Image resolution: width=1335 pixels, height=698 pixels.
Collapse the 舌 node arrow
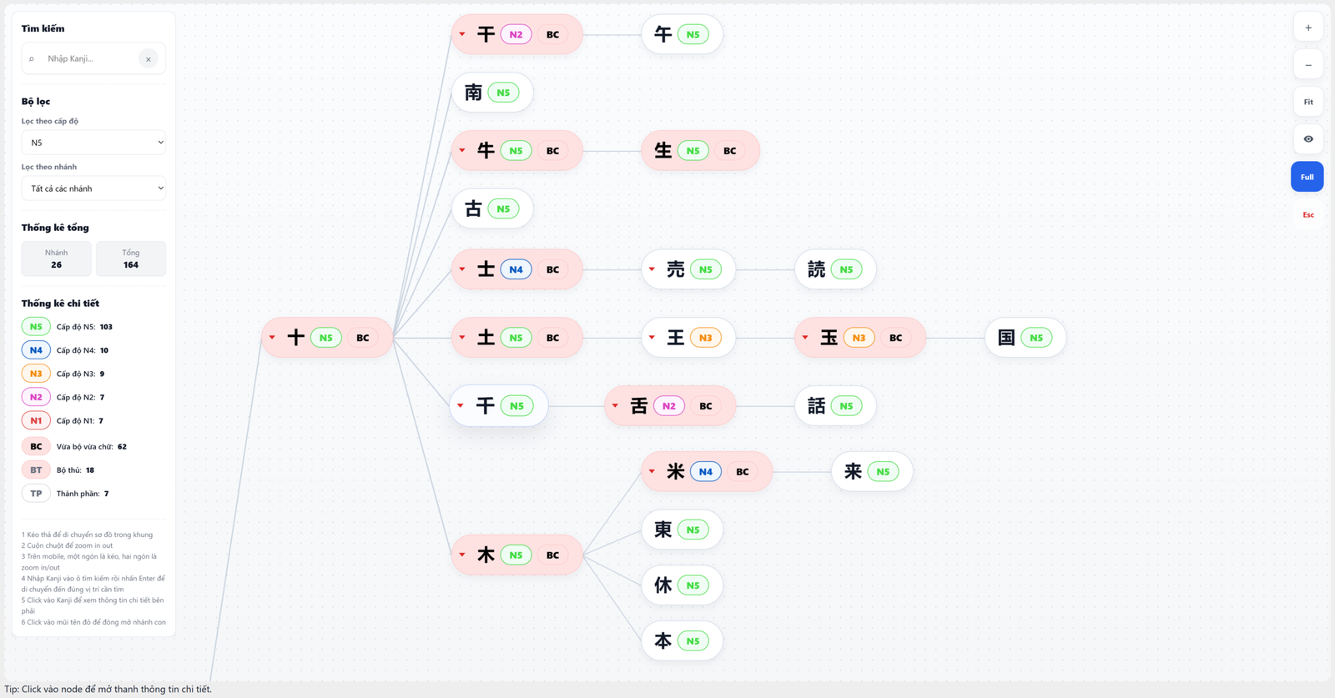[x=615, y=406]
